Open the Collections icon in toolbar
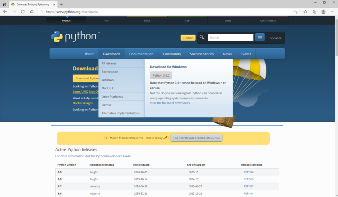The height and width of the screenshot is (197, 338). click(314, 12)
